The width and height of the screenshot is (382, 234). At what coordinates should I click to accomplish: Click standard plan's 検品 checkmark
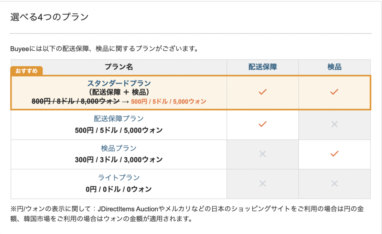coord(334,92)
